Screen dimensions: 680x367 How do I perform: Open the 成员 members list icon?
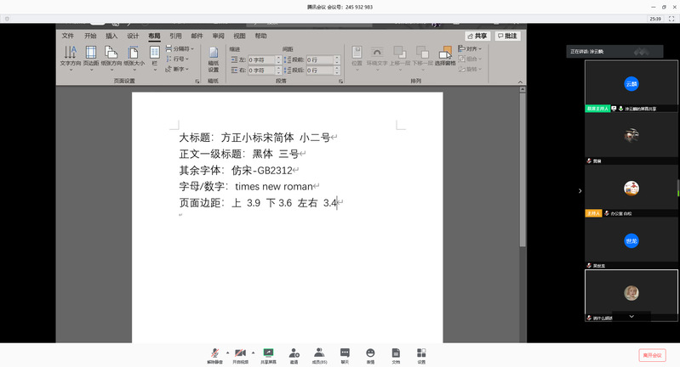319,353
